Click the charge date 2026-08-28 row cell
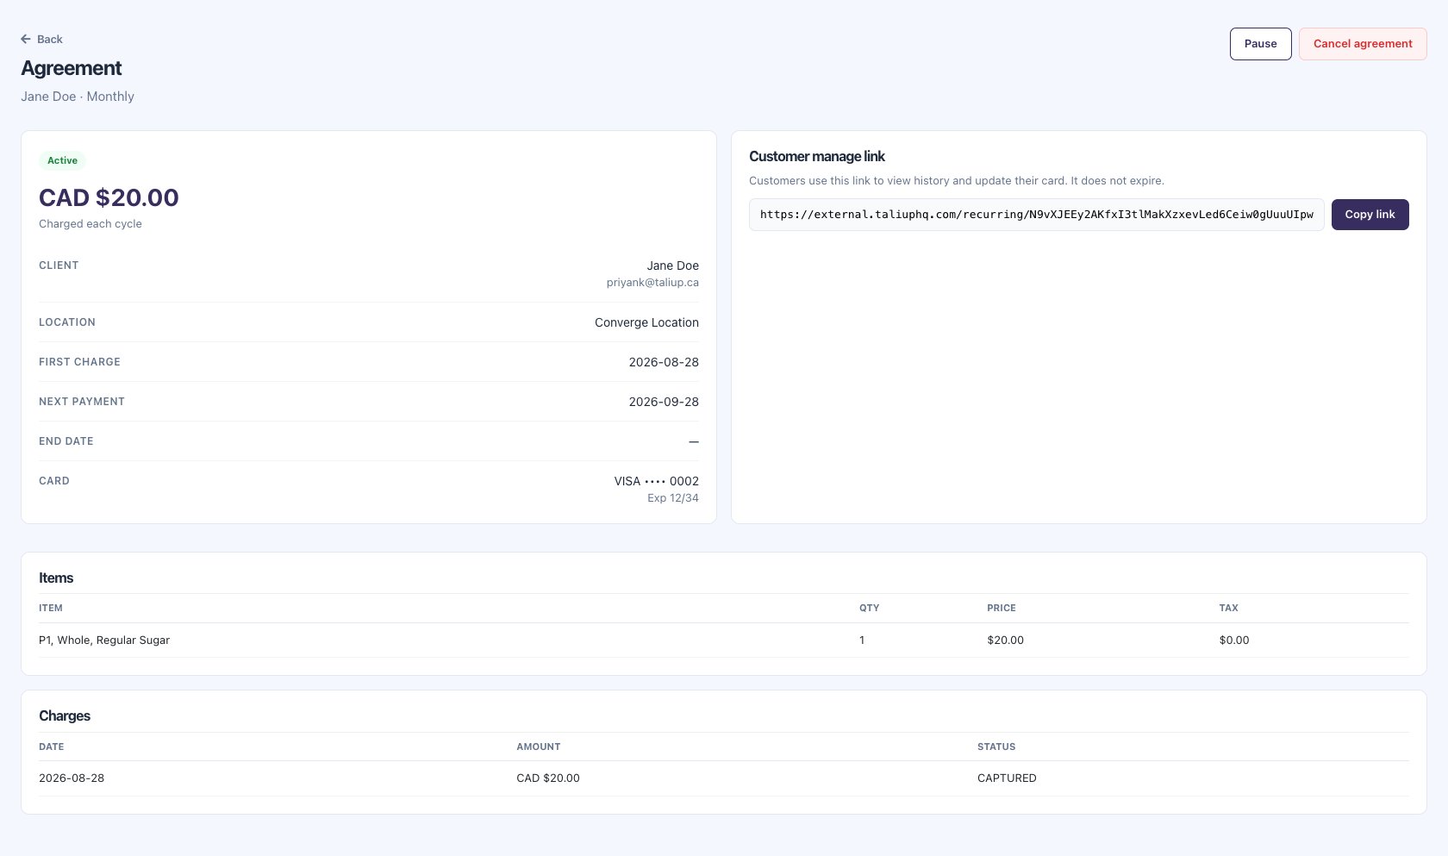This screenshot has width=1448, height=856. 72,778
